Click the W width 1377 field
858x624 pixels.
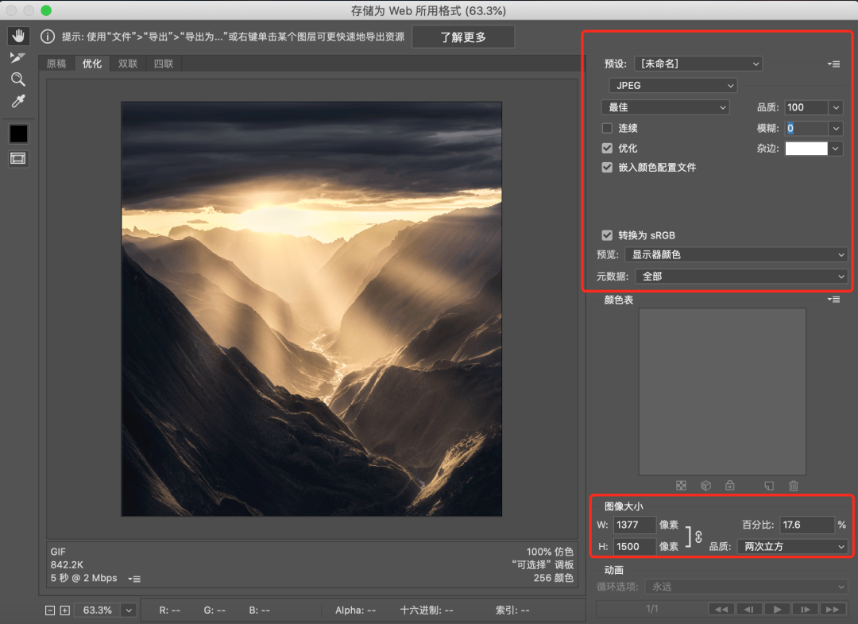634,525
